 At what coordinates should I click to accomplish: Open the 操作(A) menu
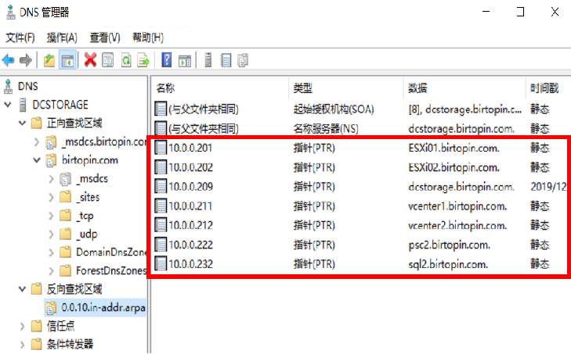62,38
